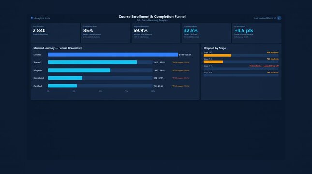Select the 2 840 total enrolled card
The height and width of the screenshot is (174, 312).
(55, 33)
